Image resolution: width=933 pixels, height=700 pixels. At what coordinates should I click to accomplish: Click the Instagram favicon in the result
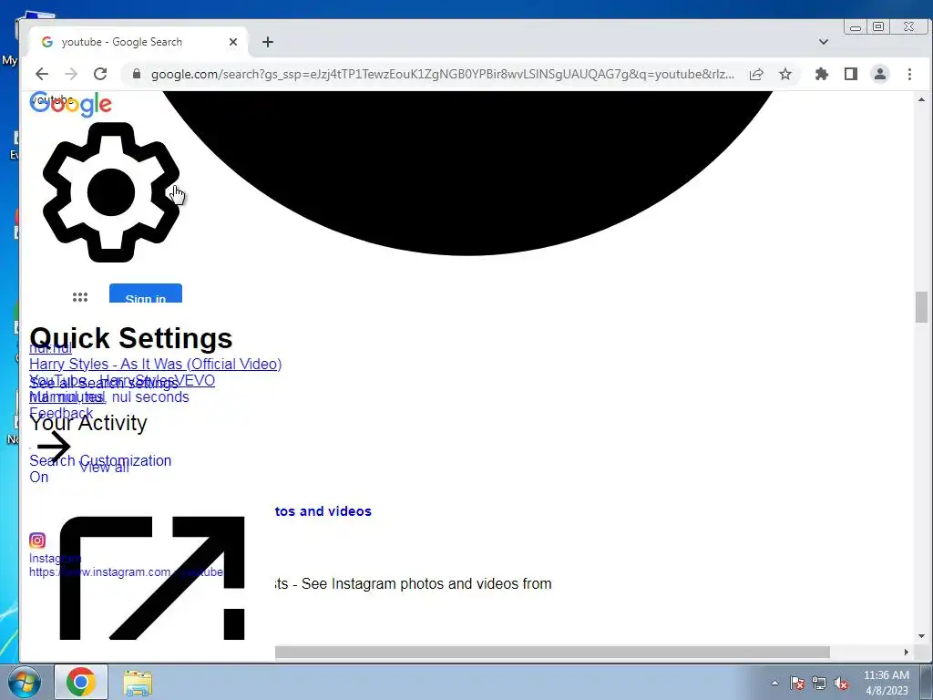(x=36, y=540)
